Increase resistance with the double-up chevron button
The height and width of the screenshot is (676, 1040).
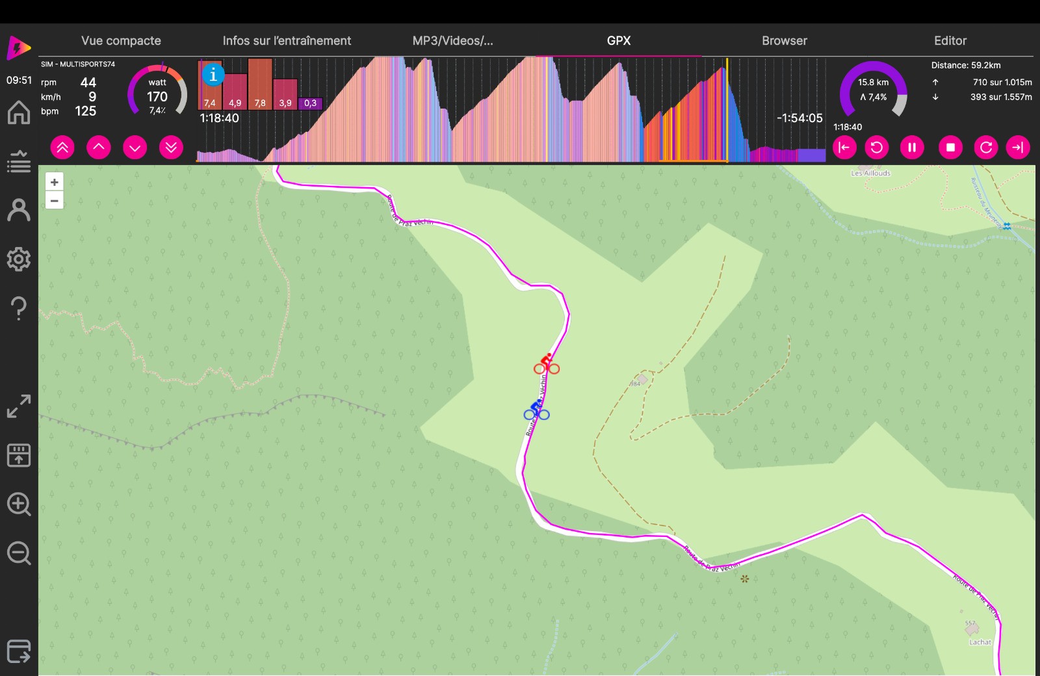62,148
